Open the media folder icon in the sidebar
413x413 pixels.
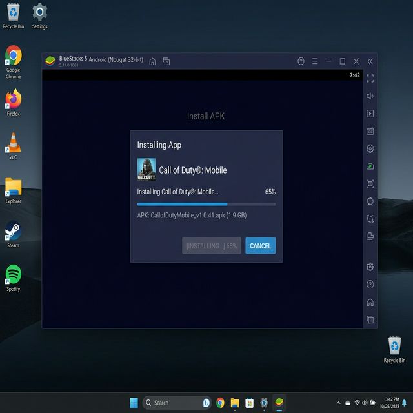click(370, 236)
